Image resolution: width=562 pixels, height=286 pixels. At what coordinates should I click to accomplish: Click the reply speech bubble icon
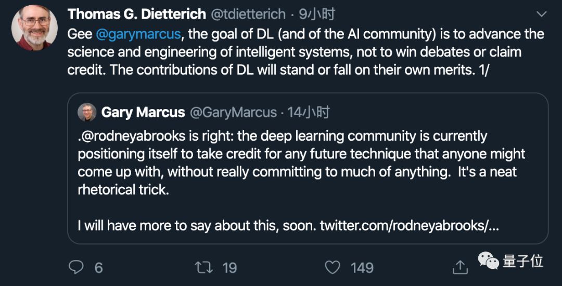pyautogui.click(x=76, y=267)
